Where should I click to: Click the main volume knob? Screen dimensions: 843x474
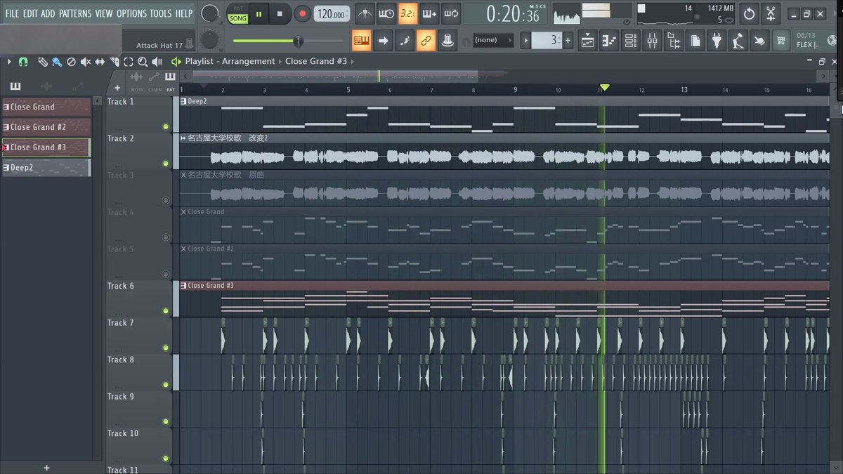coord(209,13)
